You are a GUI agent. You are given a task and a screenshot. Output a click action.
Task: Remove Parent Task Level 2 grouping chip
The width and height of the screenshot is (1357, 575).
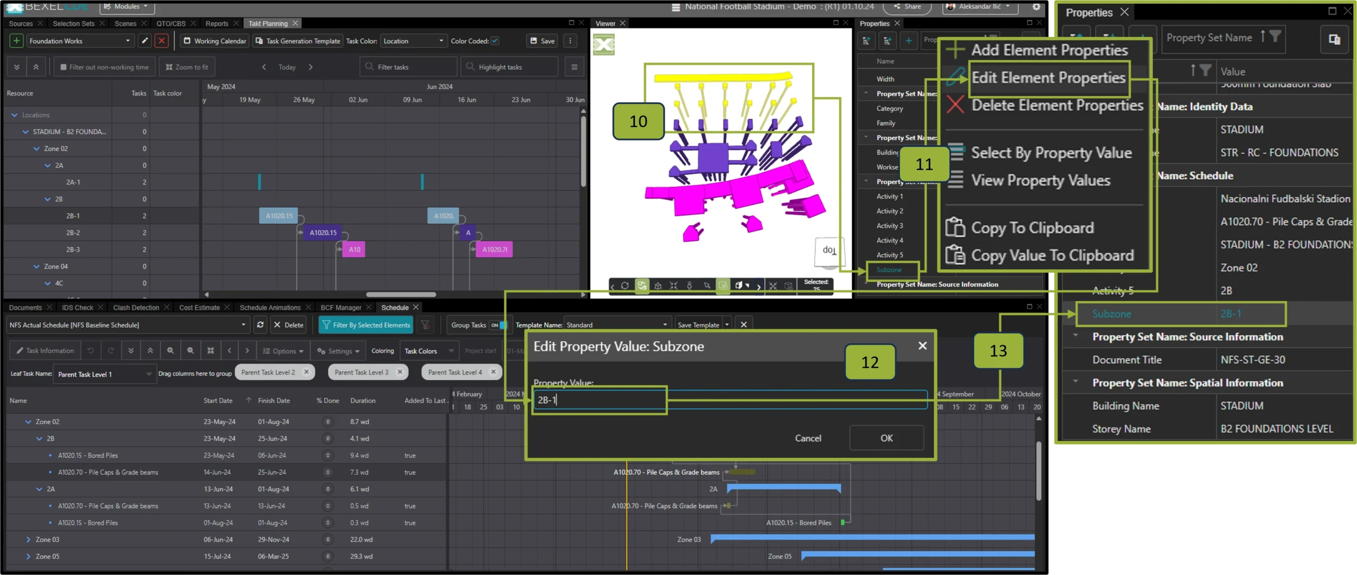click(306, 372)
